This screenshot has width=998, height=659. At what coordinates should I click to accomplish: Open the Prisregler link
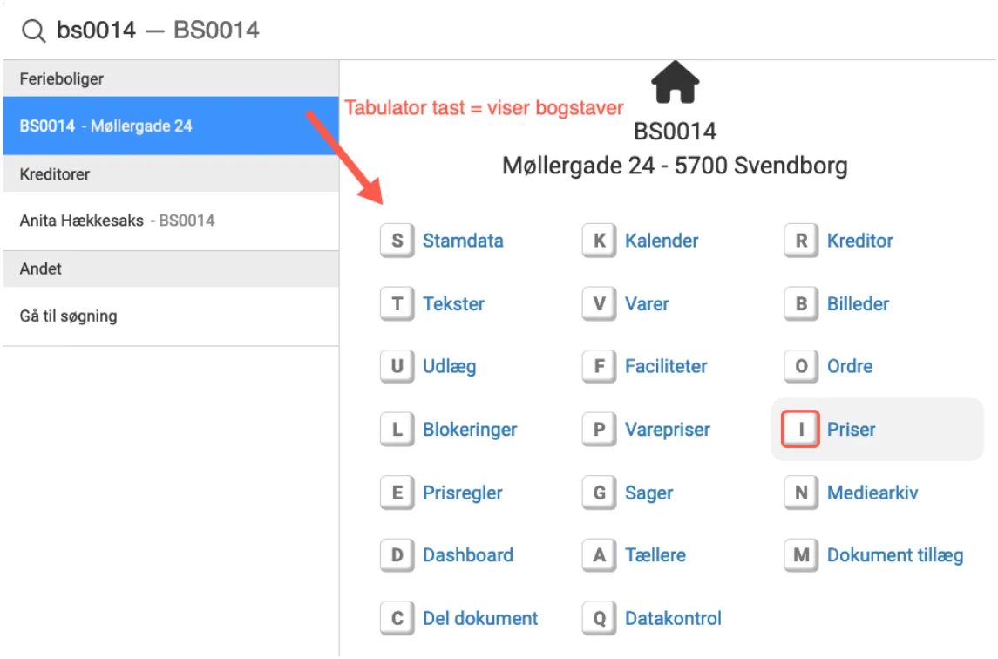(x=462, y=493)
